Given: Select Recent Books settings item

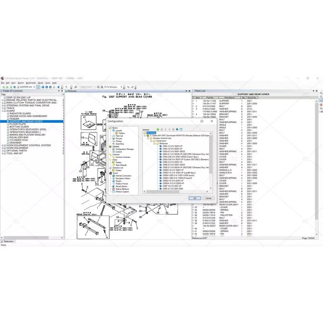Looking at the screenshot, I should click(x=122, y=186).
